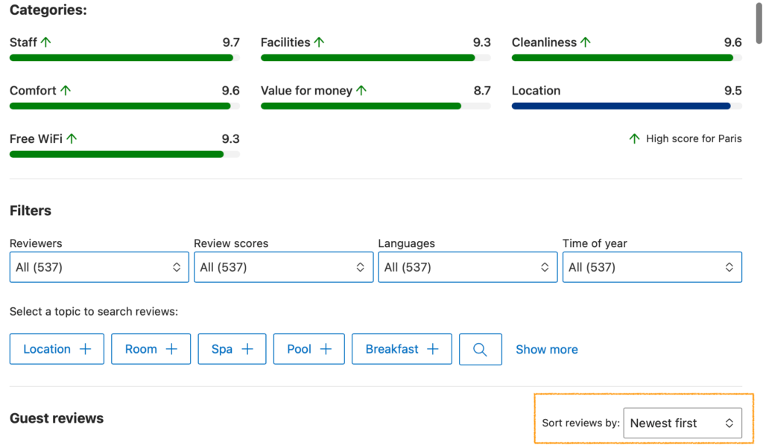
Task: Click the up arrow next to Cleanliness
Action: [586, 42]
